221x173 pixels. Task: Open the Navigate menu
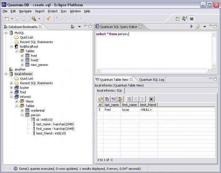[25, 11]
